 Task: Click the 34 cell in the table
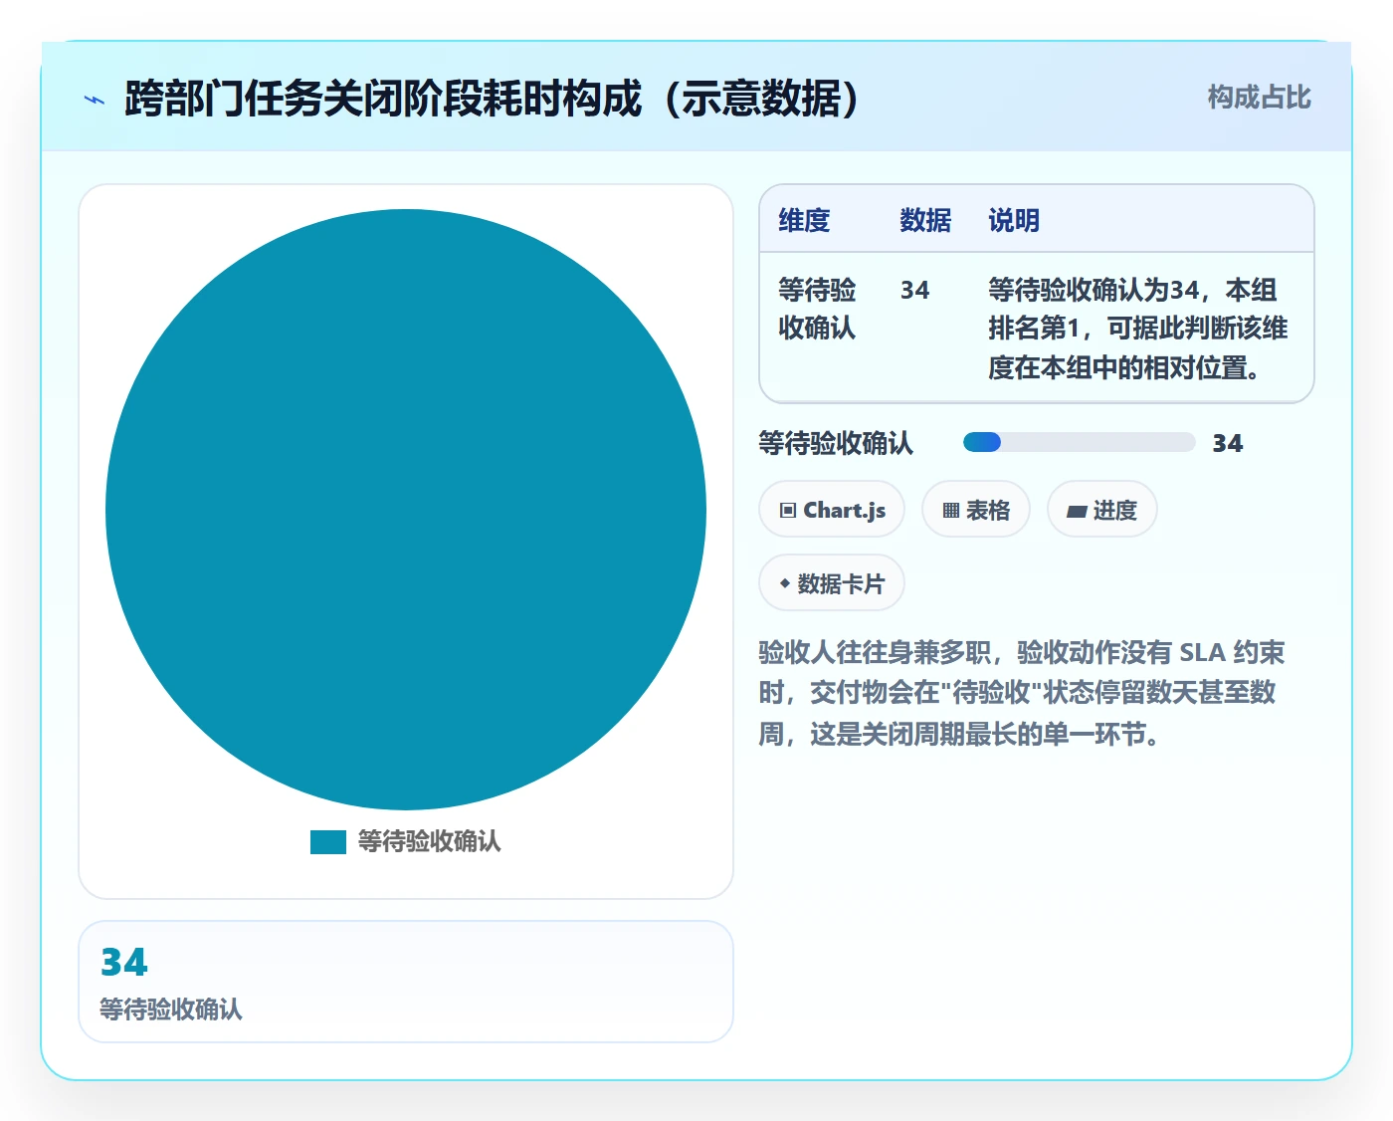coord(915,290)
